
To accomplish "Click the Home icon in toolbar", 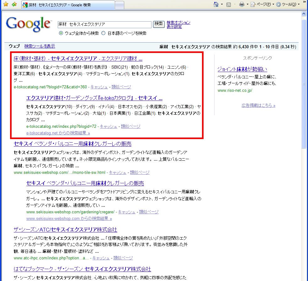I will [x=216, y=4].
